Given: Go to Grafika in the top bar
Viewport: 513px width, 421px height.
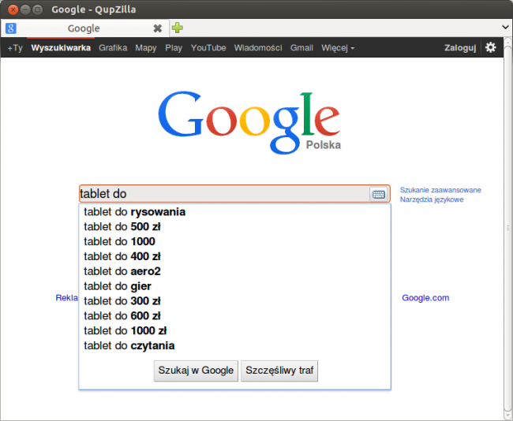Looking at the screenshot, I should click(x=113, y=48).
